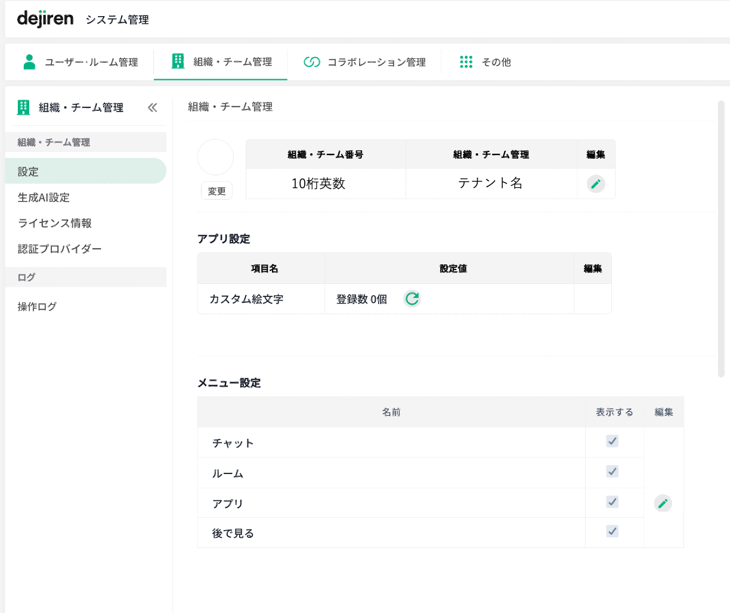
Task: Edit tenant name with pencil icon
Action: [x=595, y=184]
